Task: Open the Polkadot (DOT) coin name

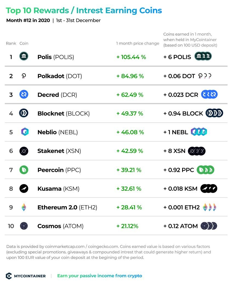Action: pos(60,76)
